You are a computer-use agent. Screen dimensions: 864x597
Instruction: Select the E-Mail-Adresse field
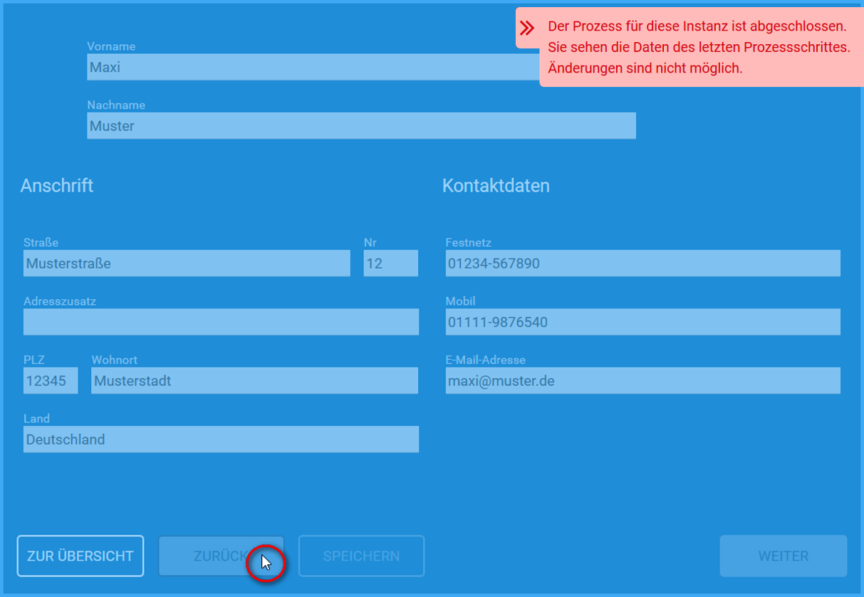[643, 380]
